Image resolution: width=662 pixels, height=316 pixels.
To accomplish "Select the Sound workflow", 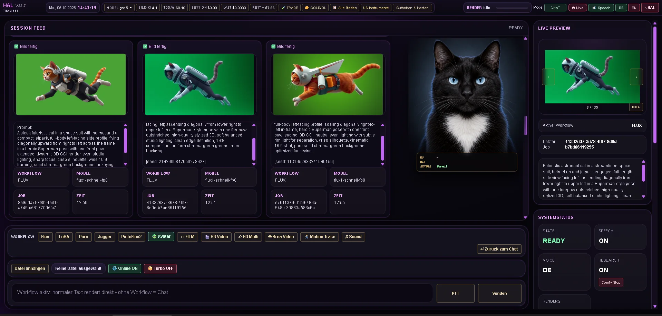I will [353, 237].
